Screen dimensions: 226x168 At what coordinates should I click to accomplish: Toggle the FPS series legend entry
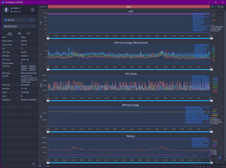tap(213, 25)
